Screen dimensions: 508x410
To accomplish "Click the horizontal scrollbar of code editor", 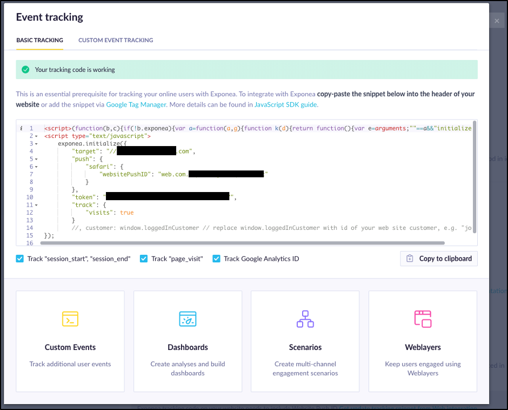I will [x=242, y=243].
